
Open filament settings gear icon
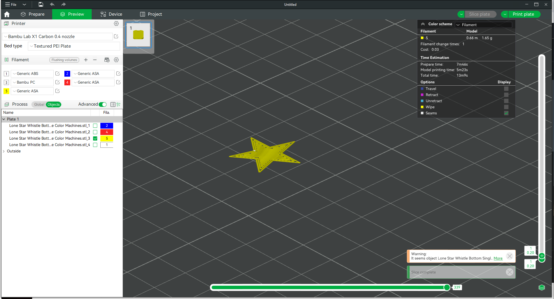[x=116, y=60]
